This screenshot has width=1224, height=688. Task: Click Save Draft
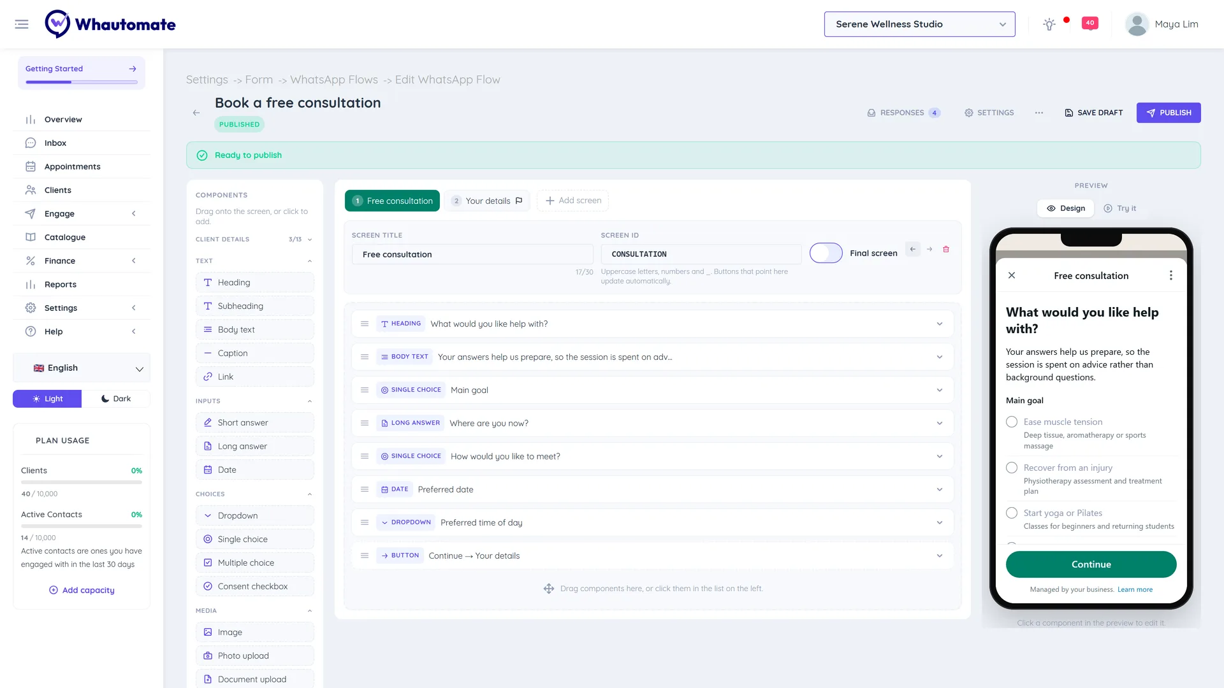pos(1094,113)
